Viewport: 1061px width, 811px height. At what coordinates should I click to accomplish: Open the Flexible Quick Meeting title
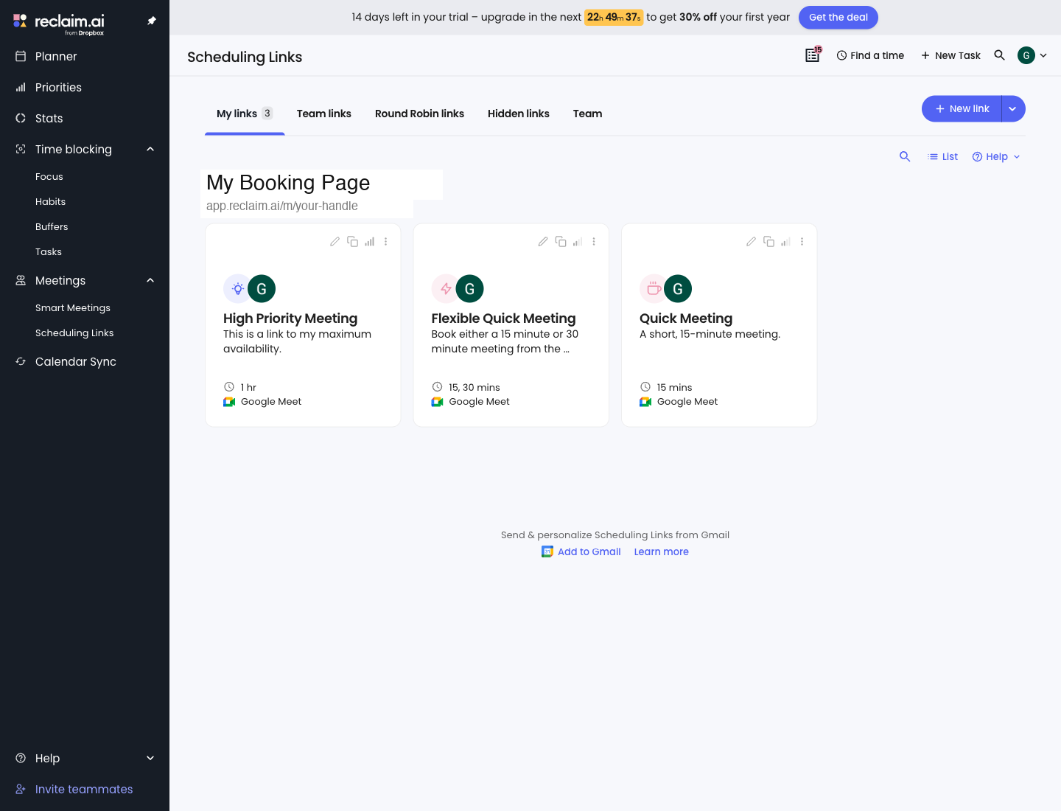pos(503,319)
